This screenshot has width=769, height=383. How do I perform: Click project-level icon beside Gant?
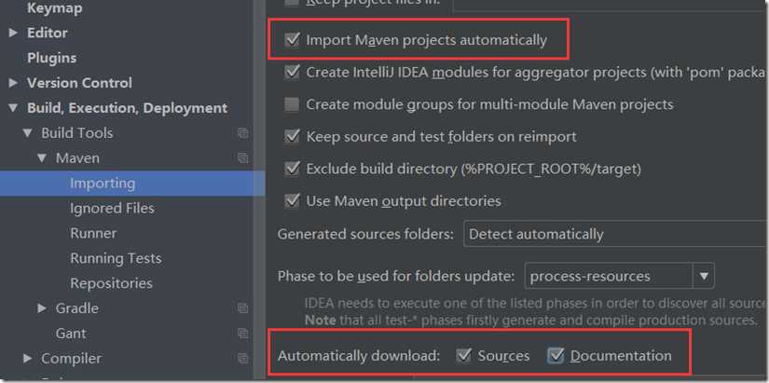[242, 333]
